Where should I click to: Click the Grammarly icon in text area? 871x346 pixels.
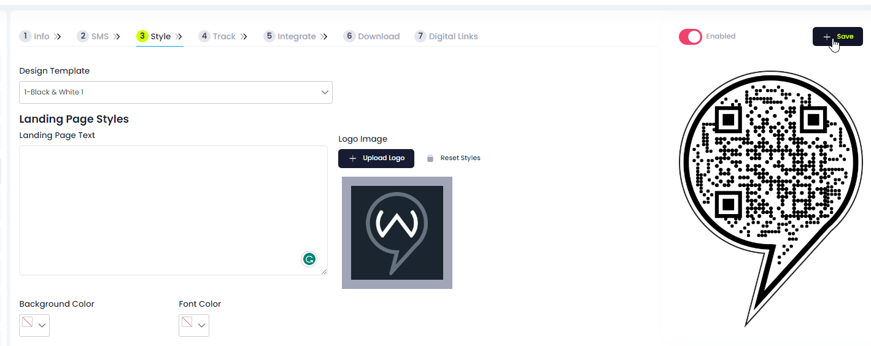tap(309, 259)
